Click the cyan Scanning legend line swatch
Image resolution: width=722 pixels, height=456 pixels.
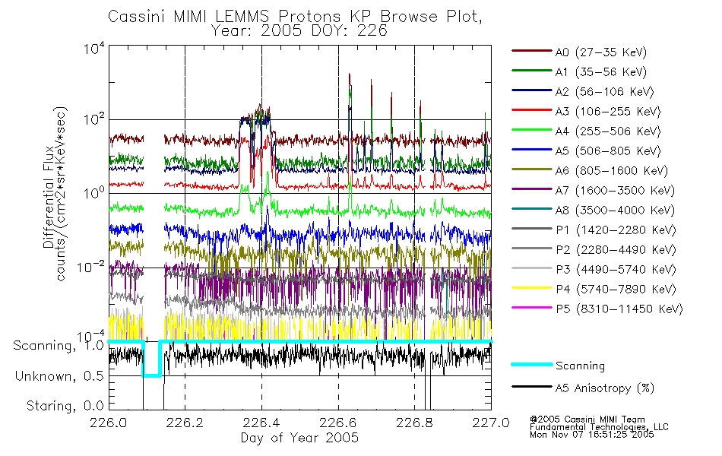[531, 364]
